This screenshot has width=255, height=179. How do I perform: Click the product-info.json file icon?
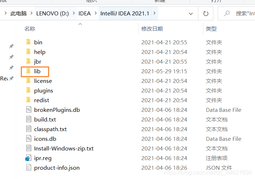coord(29,167)
